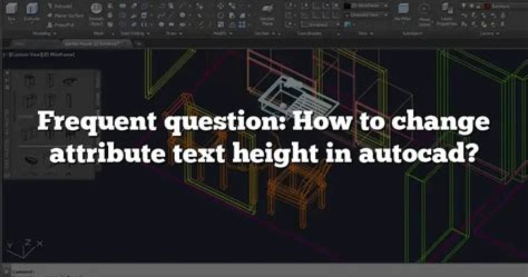The width and height of the screenshot is (528, 277).
Task: Open the 2D Wireframe visual style dropdown
Action: tap(370, 6)
